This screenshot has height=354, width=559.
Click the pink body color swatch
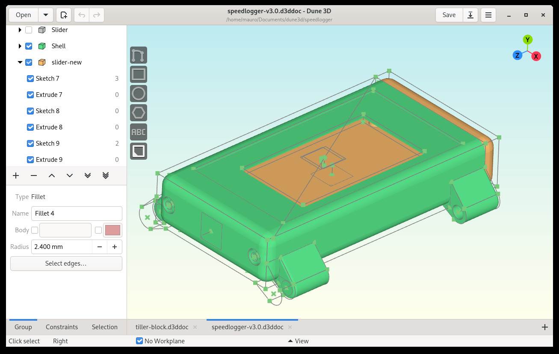[x=112, y=230]
